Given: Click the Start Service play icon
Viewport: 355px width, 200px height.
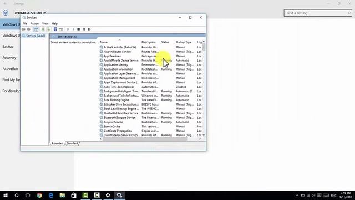Looking at the screenshot, I should (x=68, y=29).
